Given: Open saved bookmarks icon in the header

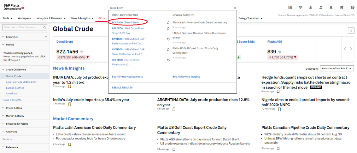Looking at the screenshot, I should pos(342,8).
